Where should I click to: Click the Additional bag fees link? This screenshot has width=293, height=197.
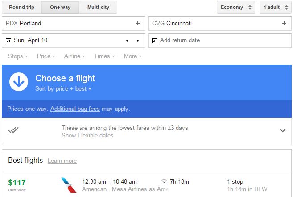74,109
